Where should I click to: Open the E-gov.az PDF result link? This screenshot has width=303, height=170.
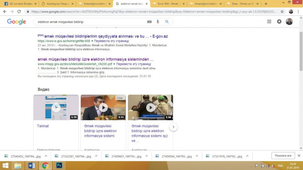coord(106,36)
